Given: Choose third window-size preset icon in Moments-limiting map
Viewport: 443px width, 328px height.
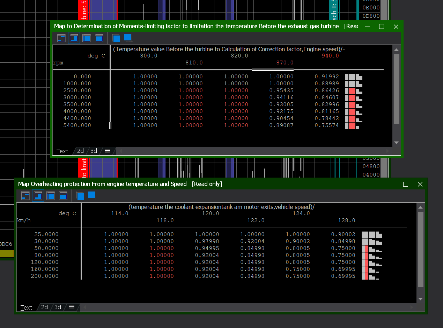Looking at the screenshot, I should point(86,38).
